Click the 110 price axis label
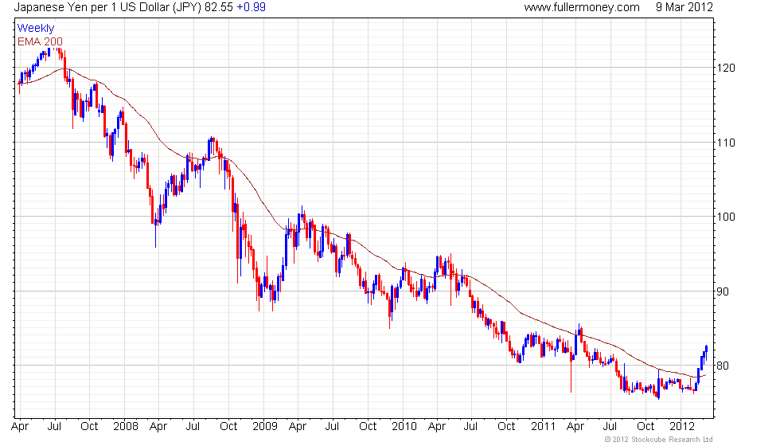This screenshot has height=446, width=780. coord(725,143)
